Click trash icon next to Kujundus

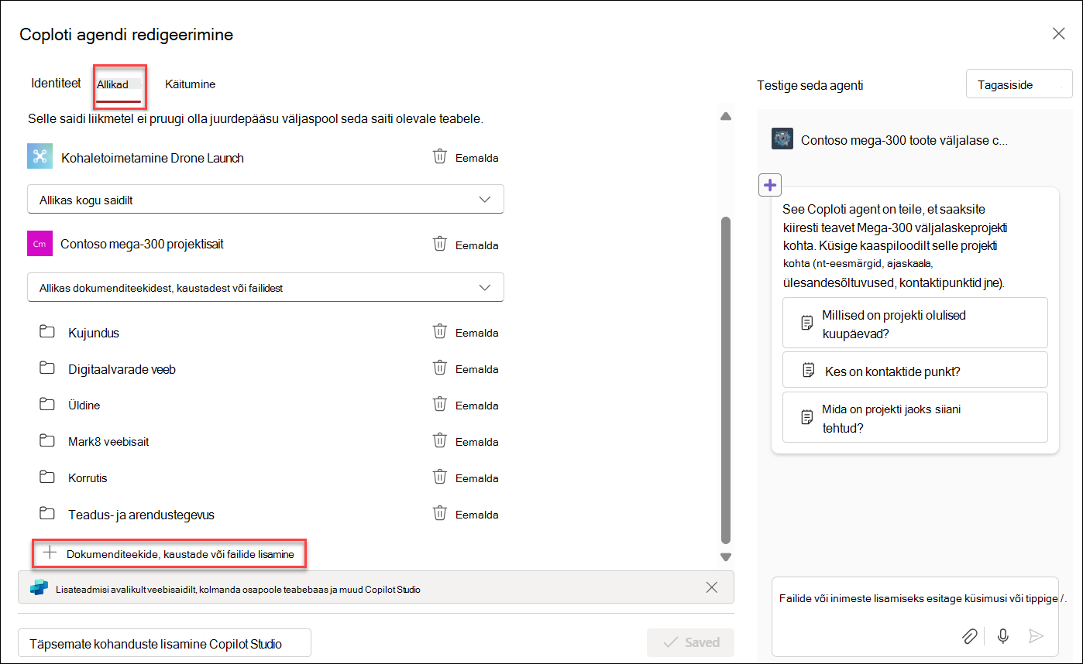439,332
